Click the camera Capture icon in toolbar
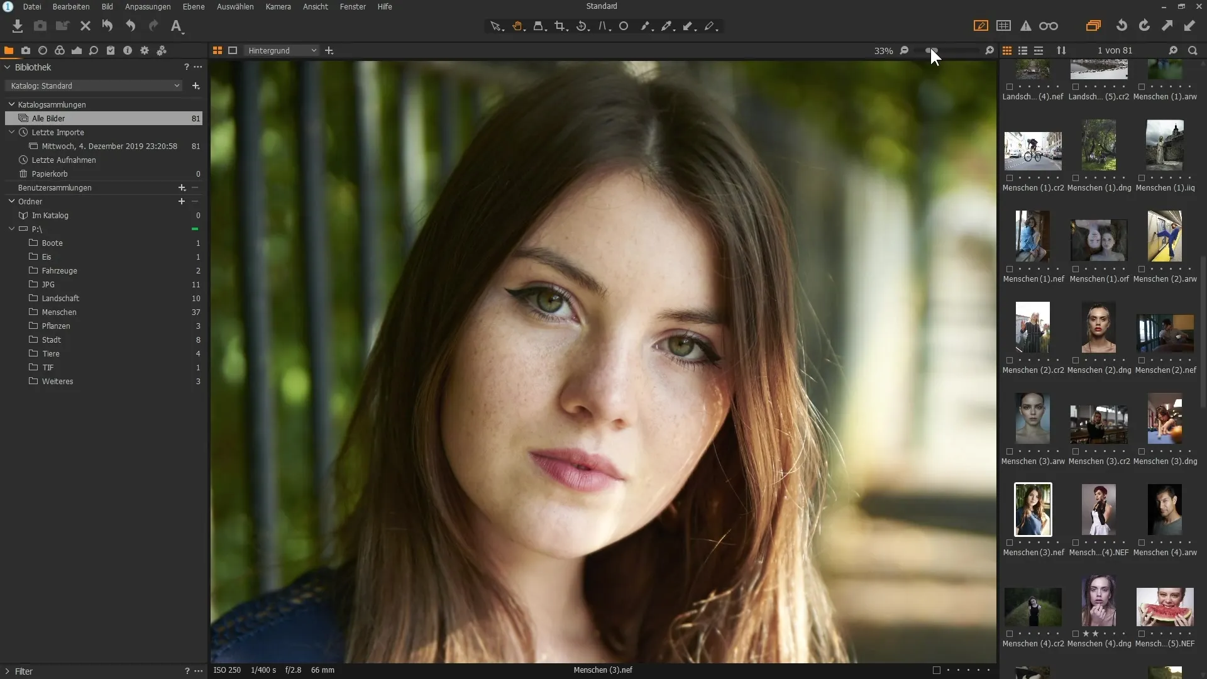 coord(40,26)
